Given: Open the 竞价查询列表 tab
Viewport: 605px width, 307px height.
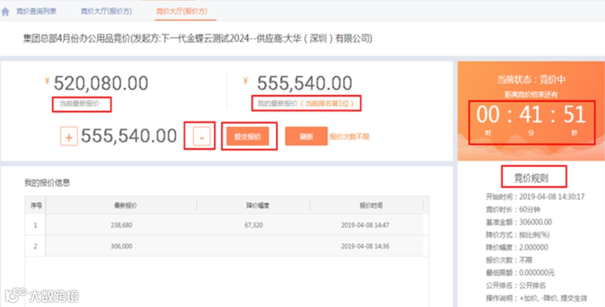Looking at the screenshot, I should click(x=36, y=12).
